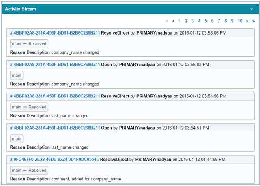Image resolution: width=260 pixels, height=186 pixels.
Task: Go to the first page of results
Action: click(167, 21)
